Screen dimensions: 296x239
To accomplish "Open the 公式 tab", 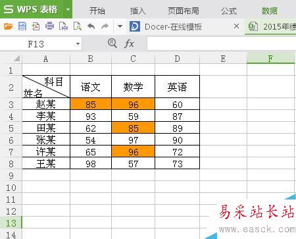I will click(x=229, y=11).
